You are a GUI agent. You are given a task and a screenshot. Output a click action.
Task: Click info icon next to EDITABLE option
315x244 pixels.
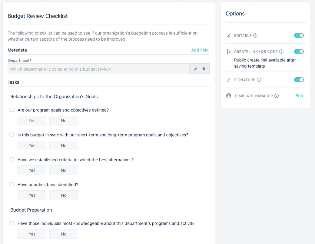click(x=255, y=35)
